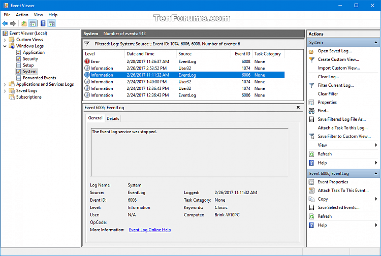Image resolution: width=381 pixels, height=256 pixels.
Task: Sort by the Level column header
Action: (104, 54)
